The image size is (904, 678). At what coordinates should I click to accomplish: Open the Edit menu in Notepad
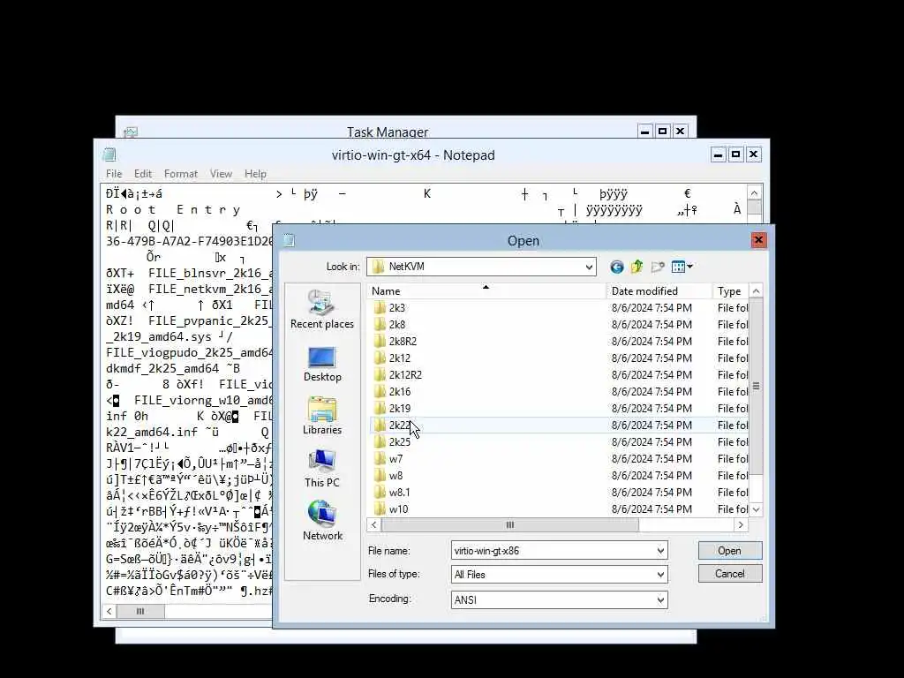pos(143,174)
